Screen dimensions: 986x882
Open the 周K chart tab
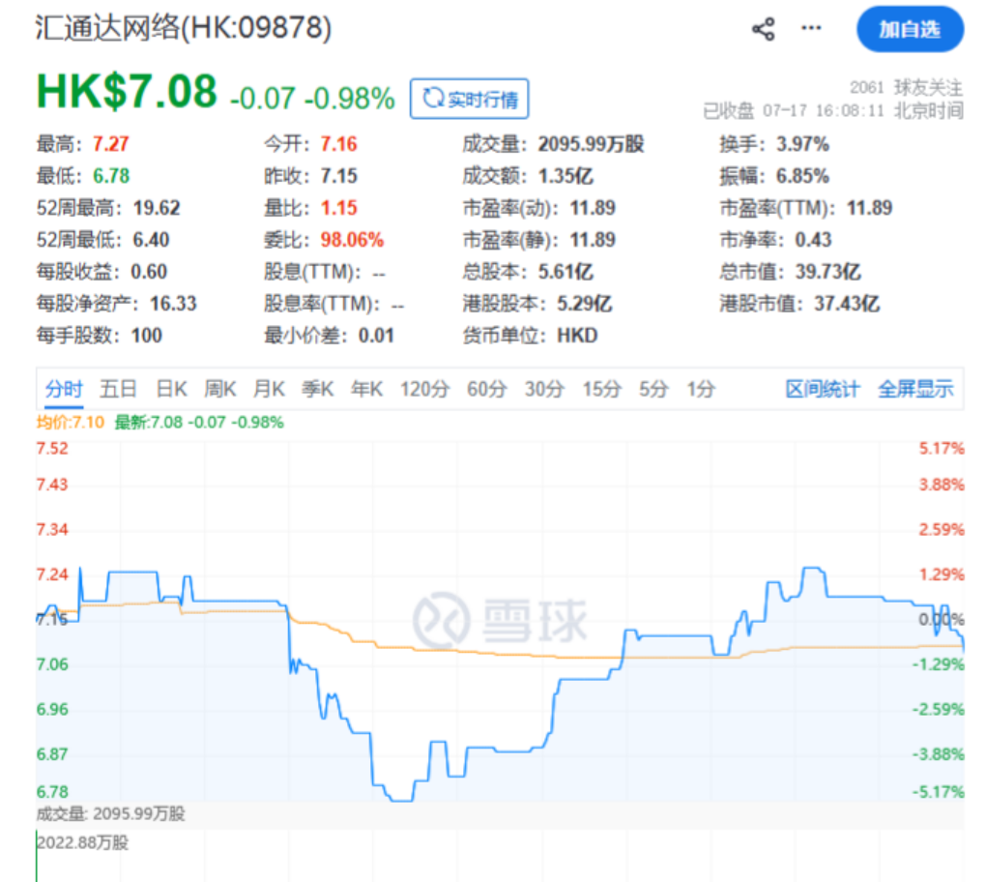point(220,390)
